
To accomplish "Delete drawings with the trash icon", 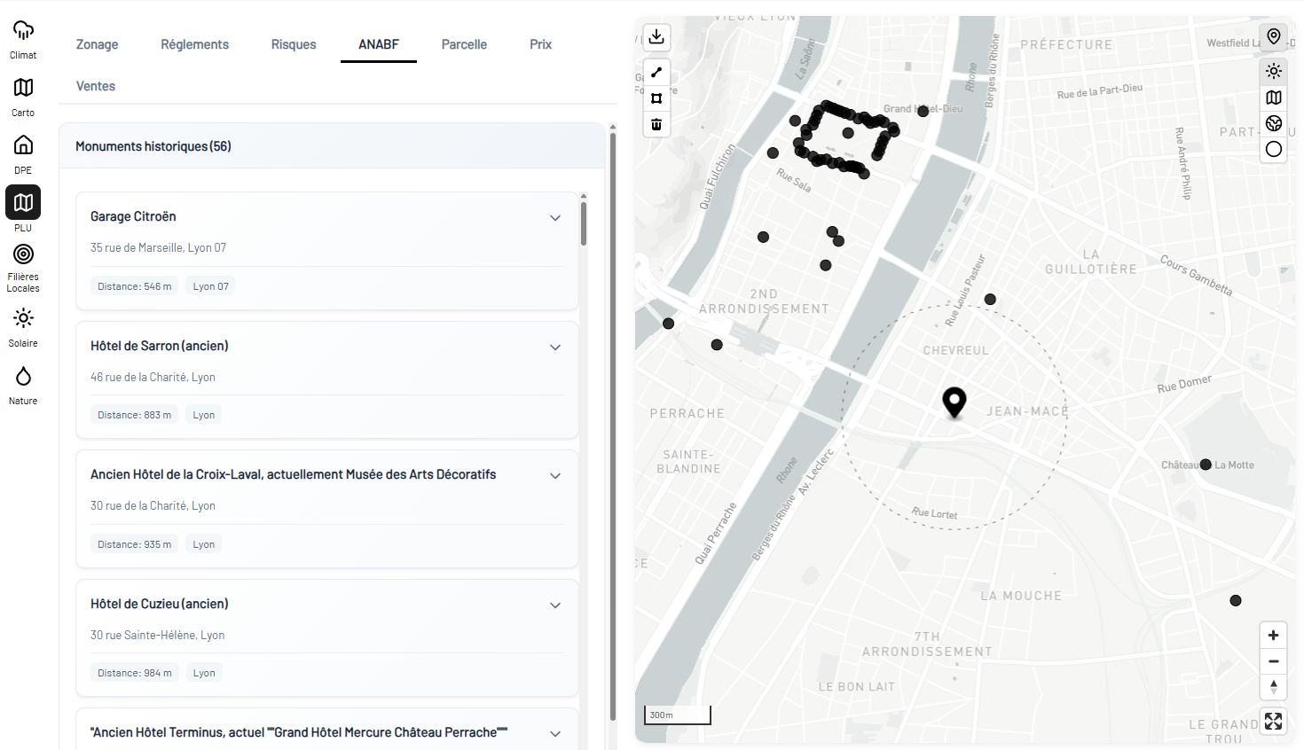I will coord(656,124).
